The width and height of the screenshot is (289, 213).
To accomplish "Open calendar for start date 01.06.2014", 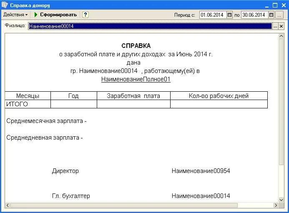I will [x=229, y=15].
